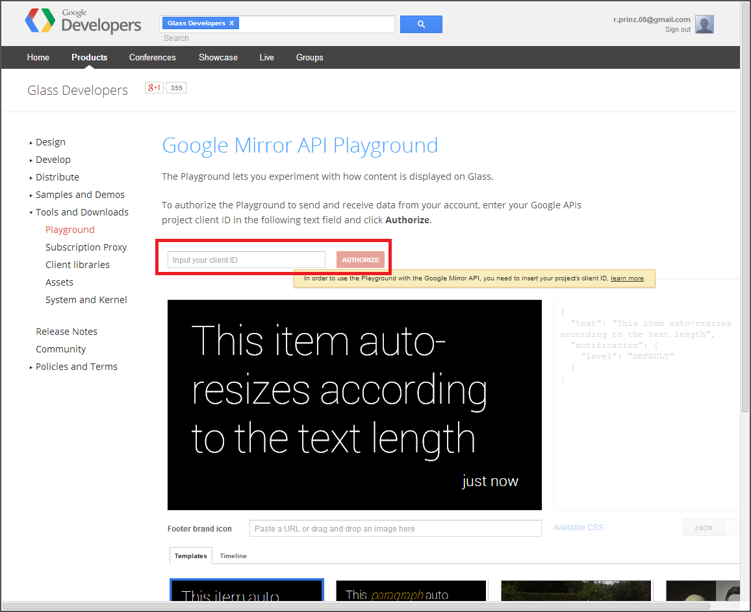Image resolution: width=751 pixels, height=612 pixels.
Task: Click the r.prinz.08@gmail.com account email
Action: coord(652,19)
